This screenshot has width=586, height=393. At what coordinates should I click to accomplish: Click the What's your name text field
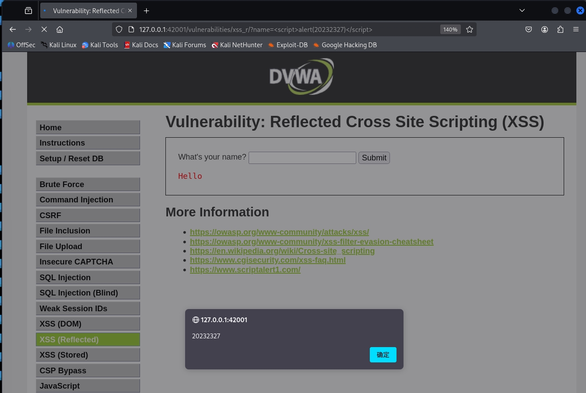(x=302, y=158)
